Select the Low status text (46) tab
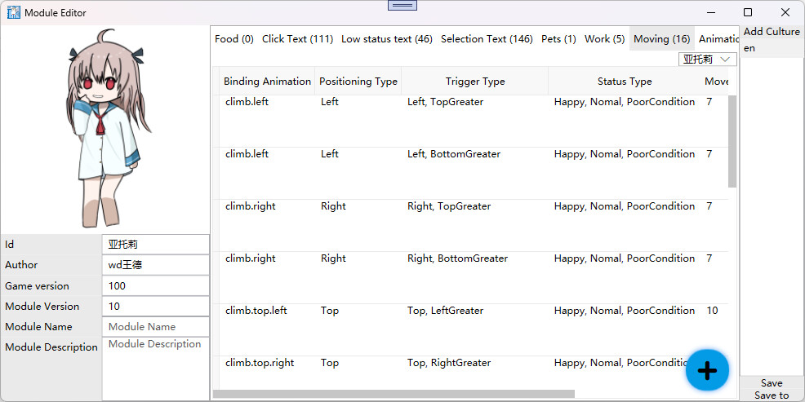Image resolution: width=805 pixels, height=402 pixels. pos(386,39)
